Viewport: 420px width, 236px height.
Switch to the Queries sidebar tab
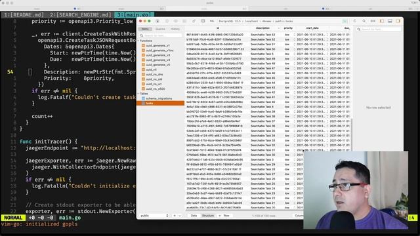[160, 29]
